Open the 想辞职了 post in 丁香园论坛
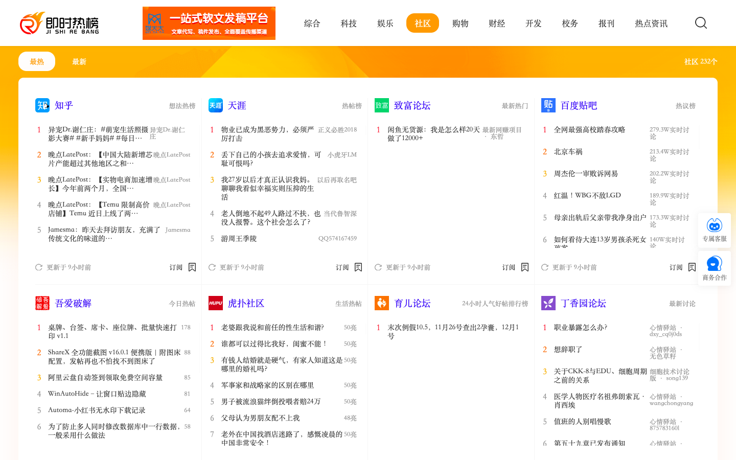 568,350
